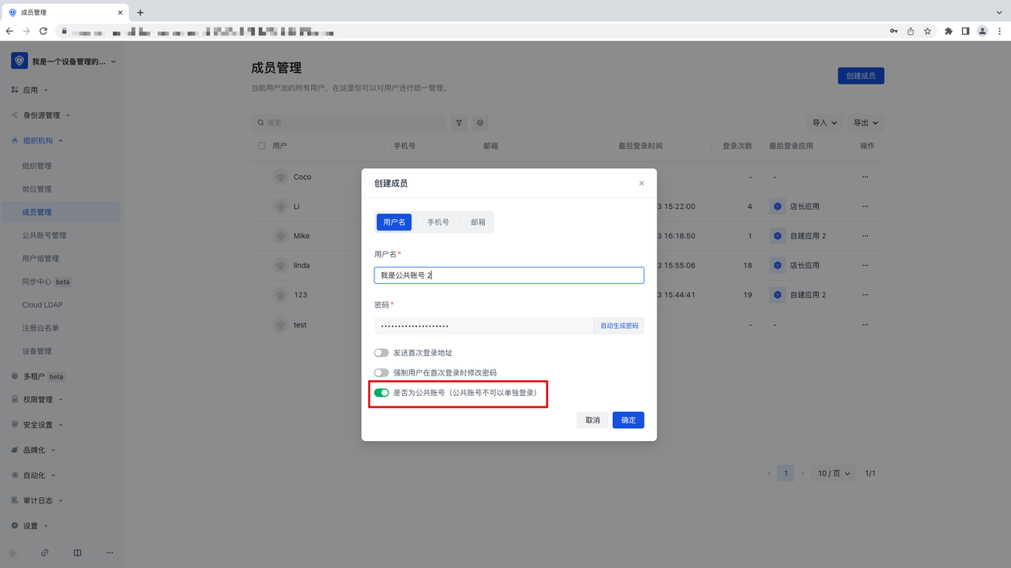Select the 邮箱 tab in dialog

coord(479,222)
